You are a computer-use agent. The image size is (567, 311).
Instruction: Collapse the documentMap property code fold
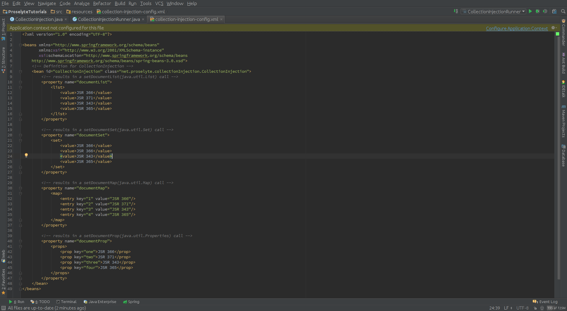(x=20, y=188)
